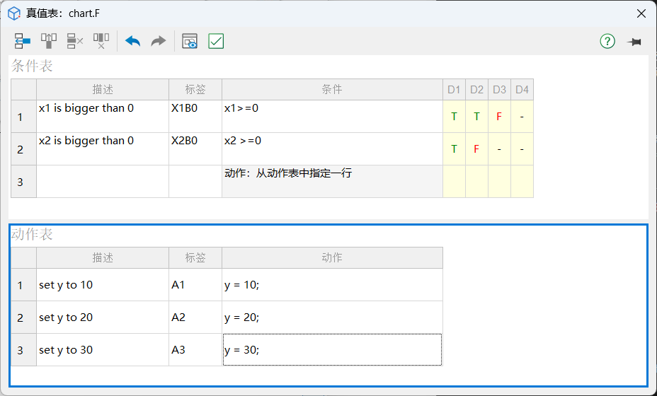657x396 pixels.
Task: Click the delete row toolbar icon
Action: [x=75, y=41]
